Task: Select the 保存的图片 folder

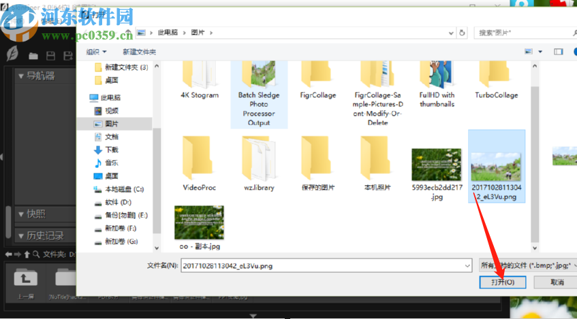Action: [x=318, y=163]
